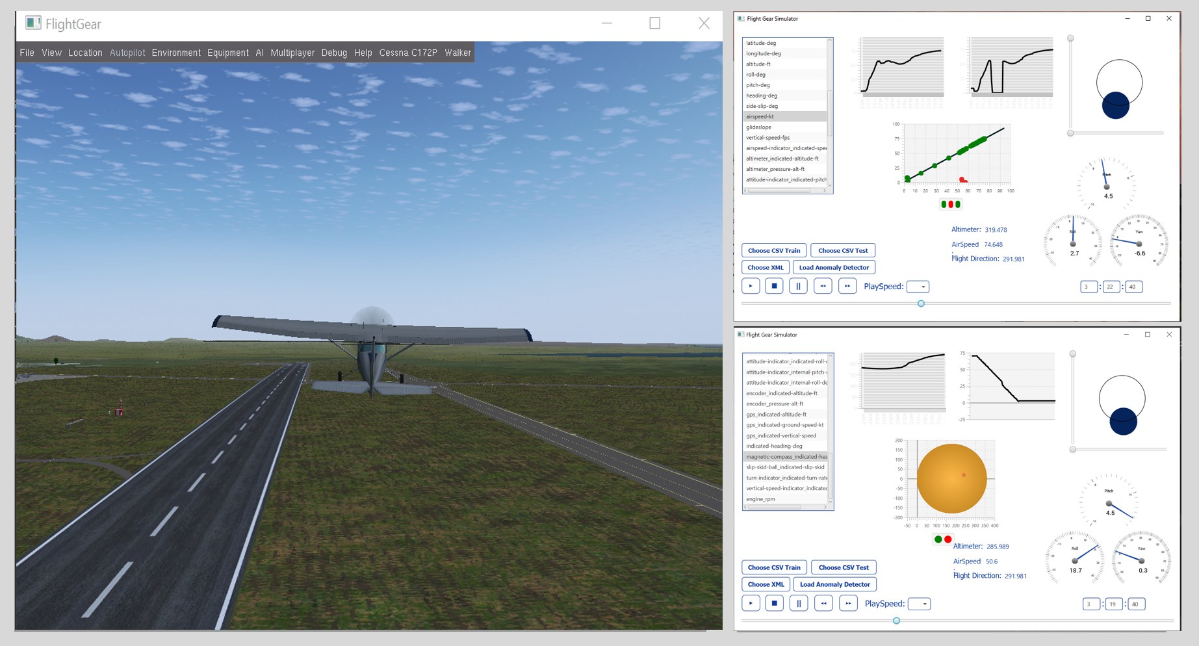Stop playback in upper simulator window
1199x646 pixels.
(774, 286)
